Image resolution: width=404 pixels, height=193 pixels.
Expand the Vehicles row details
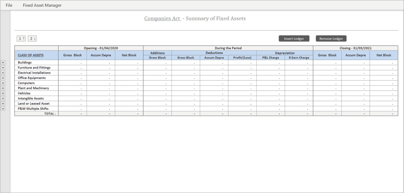[3, 93]
